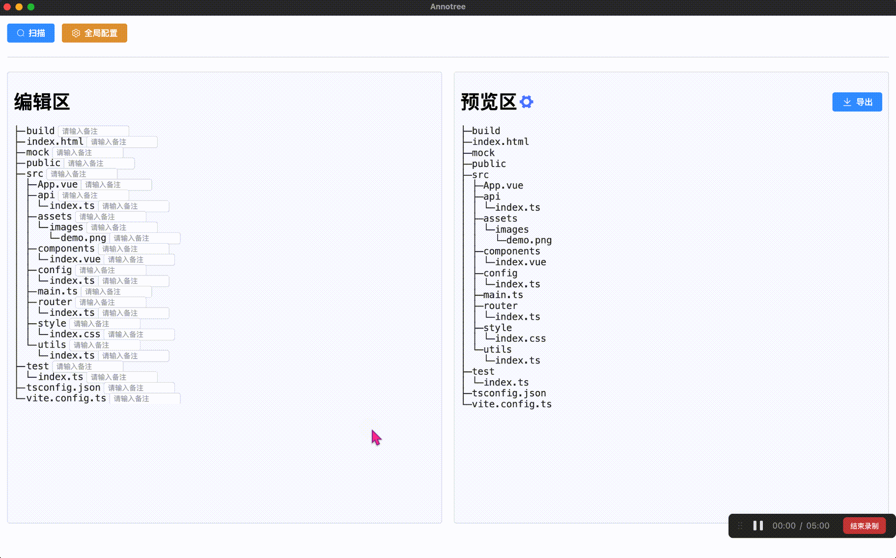Click the gear icon inside the 全局配置 button

[76, 33]
